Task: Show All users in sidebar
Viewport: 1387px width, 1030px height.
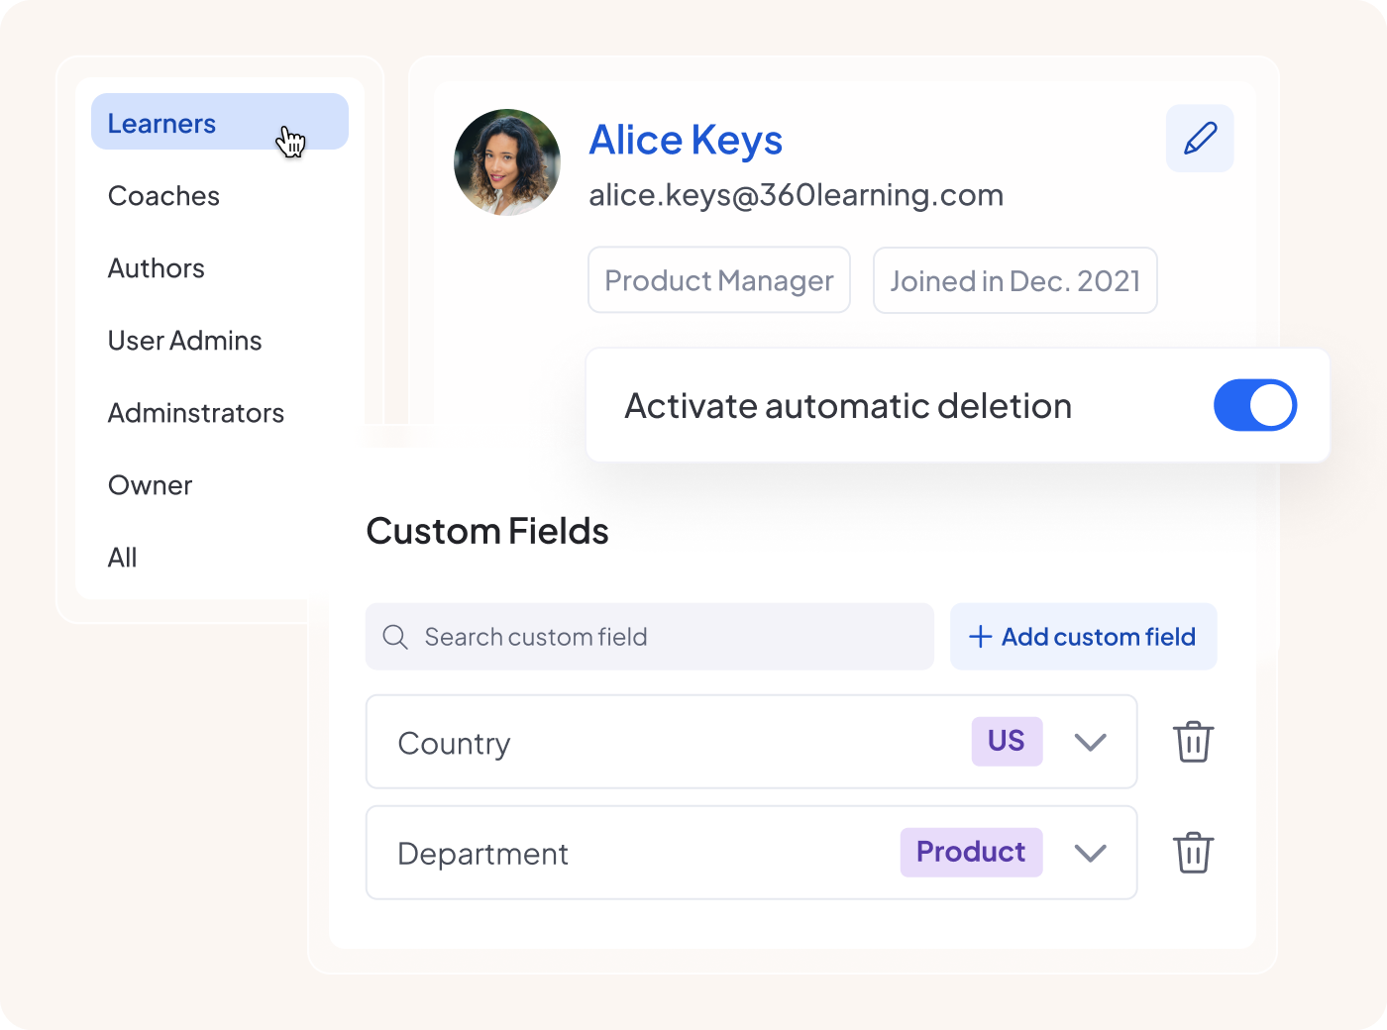Action: click(122, 558)
